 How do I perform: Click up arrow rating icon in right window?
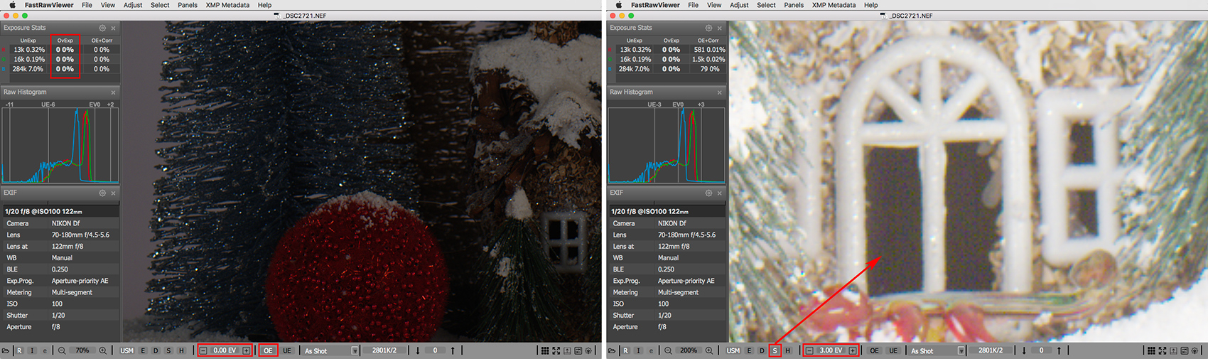pos(1059,350)
